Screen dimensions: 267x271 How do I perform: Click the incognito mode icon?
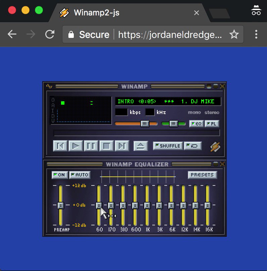(256, 10)
